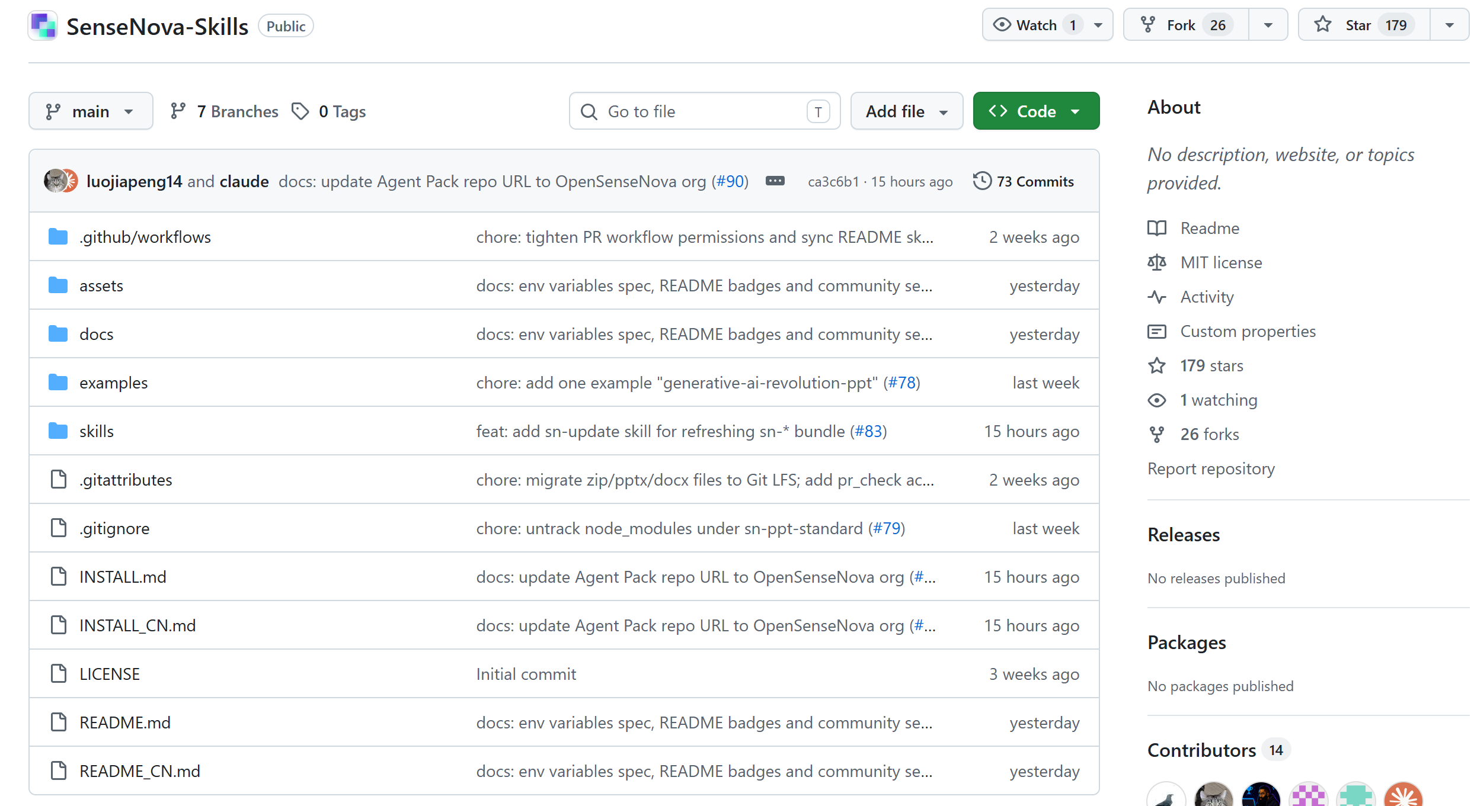The height and width of the screenshot is (806, 1474).
Task: Click the Report repository link
Action: point(1211,468)
